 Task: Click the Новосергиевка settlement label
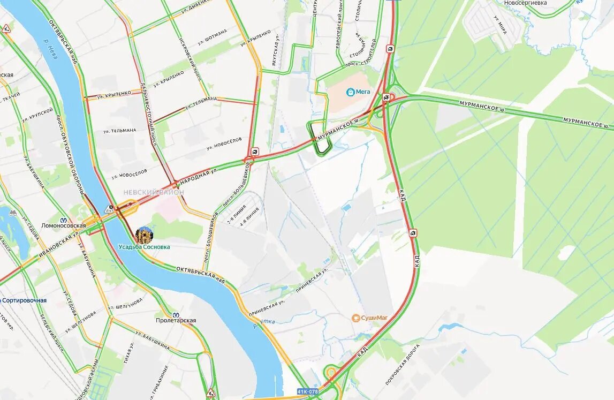(x=525, y=3)
